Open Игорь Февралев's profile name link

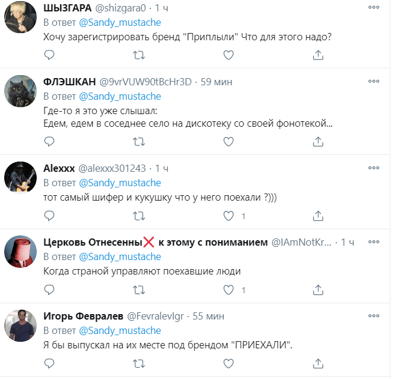(84, 315)
